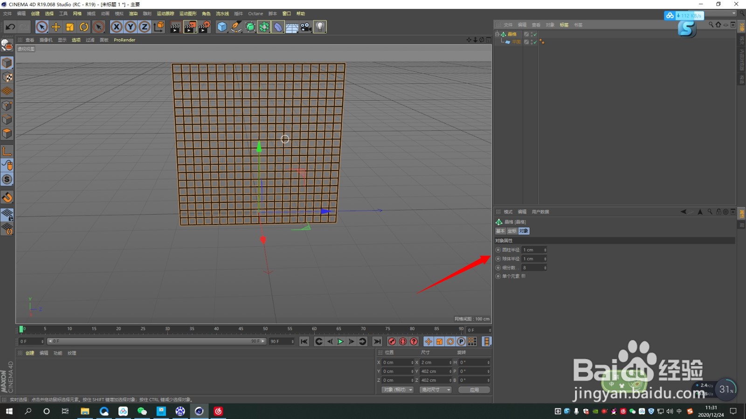Toggle the Z axis lock

(145, 27)
